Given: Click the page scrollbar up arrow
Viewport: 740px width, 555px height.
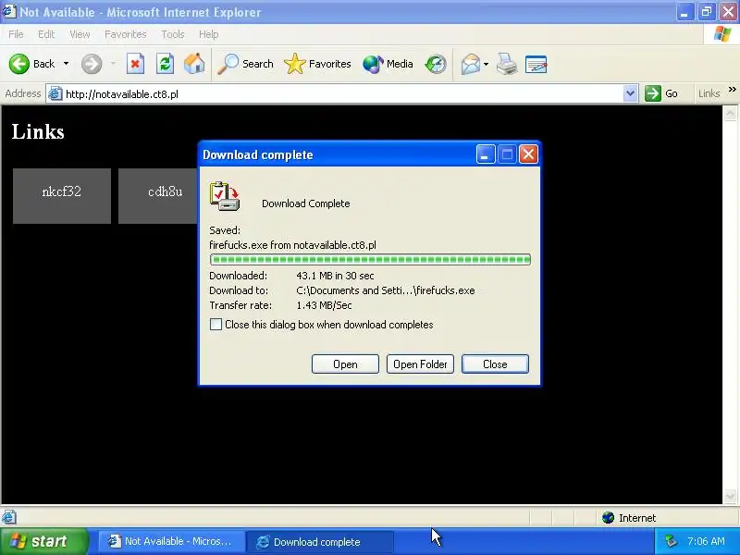Looking at the screenshot, I should pyautogui.click(x=730, y=113).
